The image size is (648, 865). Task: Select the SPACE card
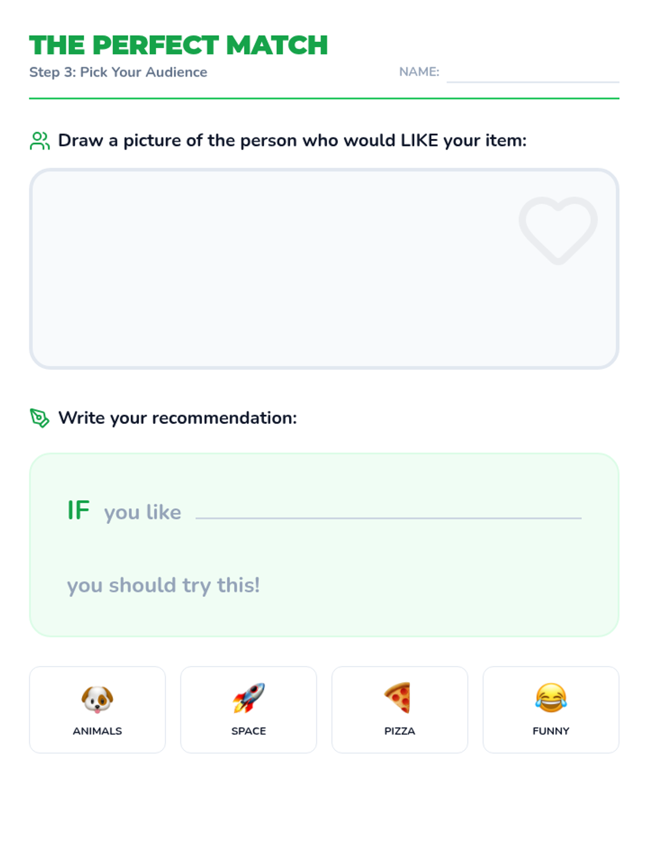[x=248, y=731]
